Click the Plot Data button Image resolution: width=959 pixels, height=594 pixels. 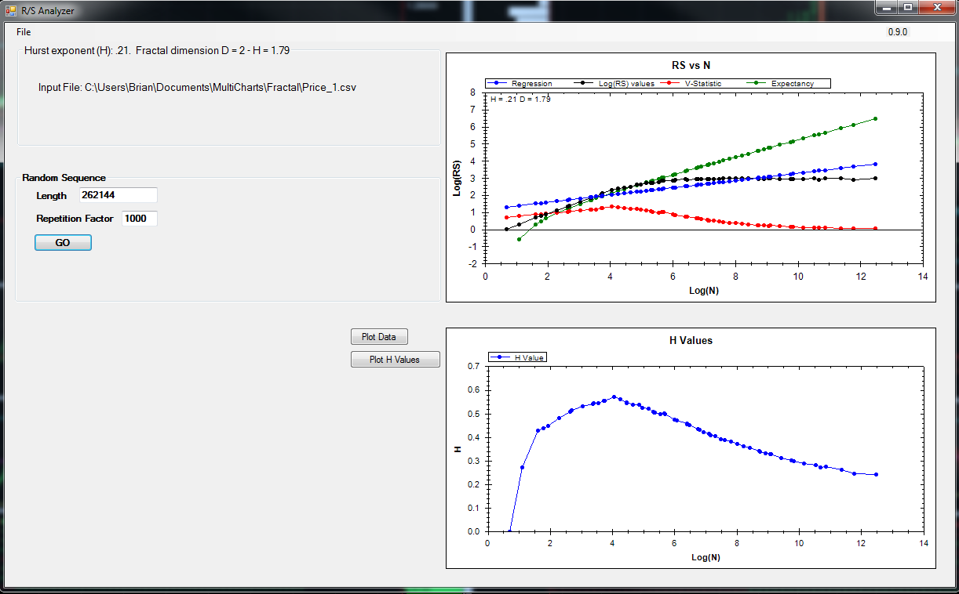click(x=379, y=337)
